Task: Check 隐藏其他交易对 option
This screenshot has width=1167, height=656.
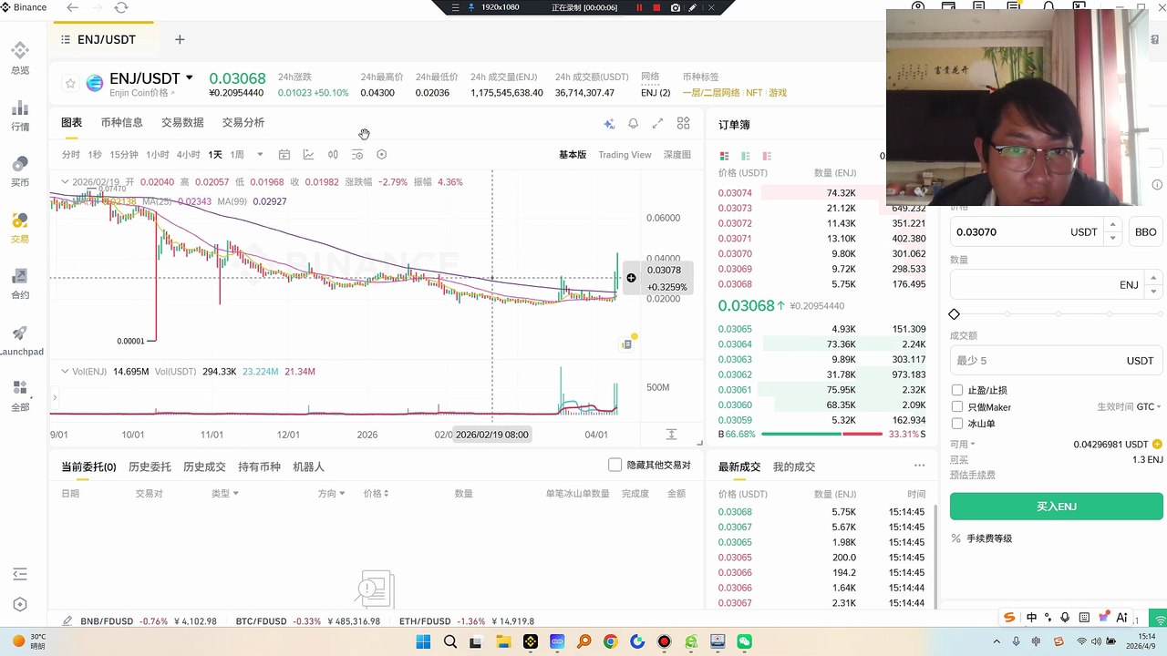Action: point(615,465)
